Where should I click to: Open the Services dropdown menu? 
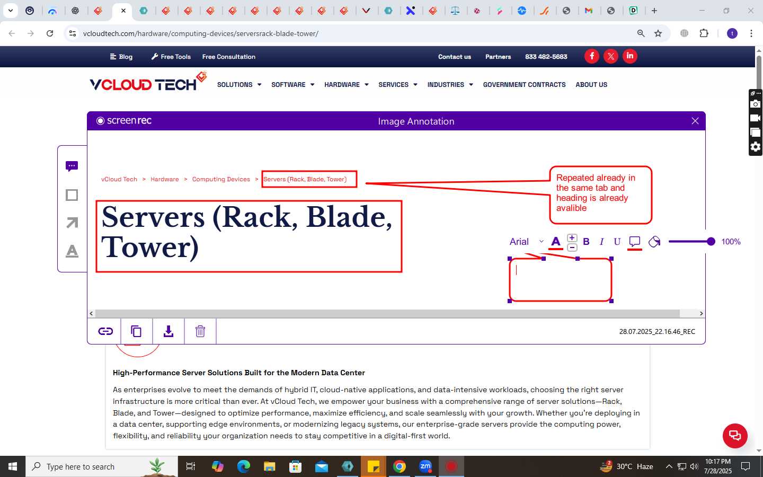point(398,85)
